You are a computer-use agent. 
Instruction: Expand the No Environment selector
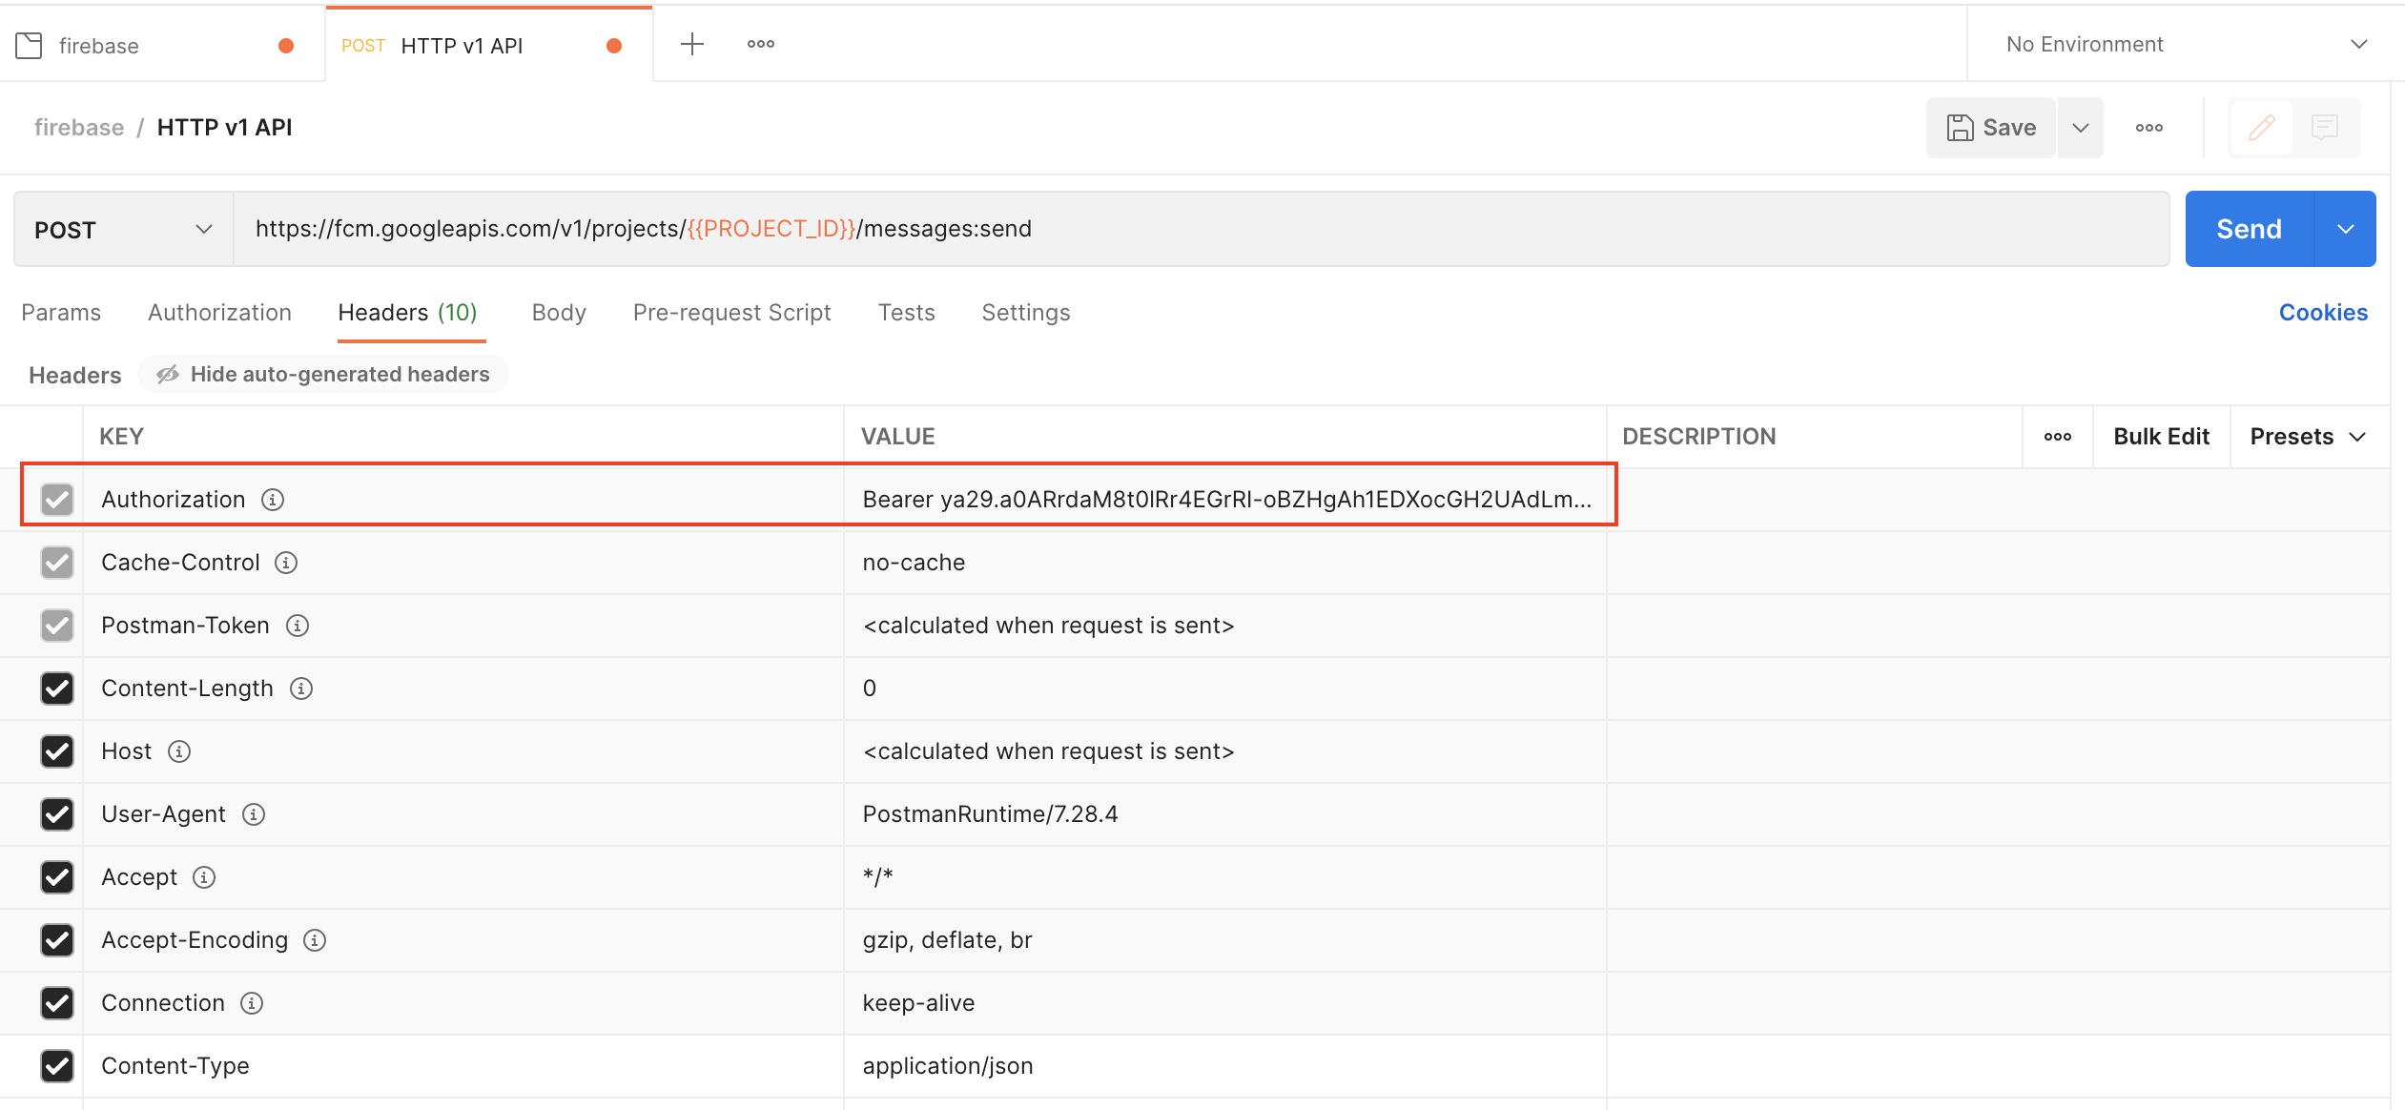coord(2185,44)
